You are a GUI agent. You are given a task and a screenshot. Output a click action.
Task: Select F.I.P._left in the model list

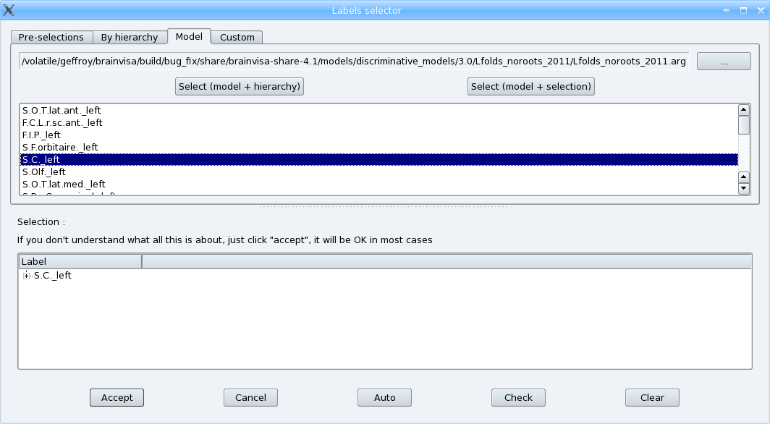[41, 135]
